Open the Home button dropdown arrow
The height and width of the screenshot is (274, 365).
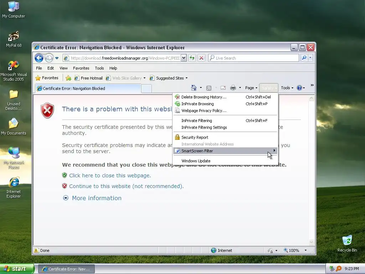pyautogui.click(x=201, y=88)
